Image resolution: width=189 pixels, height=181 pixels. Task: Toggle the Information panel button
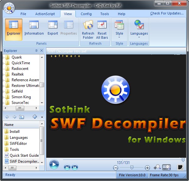(x=34, y=29)
